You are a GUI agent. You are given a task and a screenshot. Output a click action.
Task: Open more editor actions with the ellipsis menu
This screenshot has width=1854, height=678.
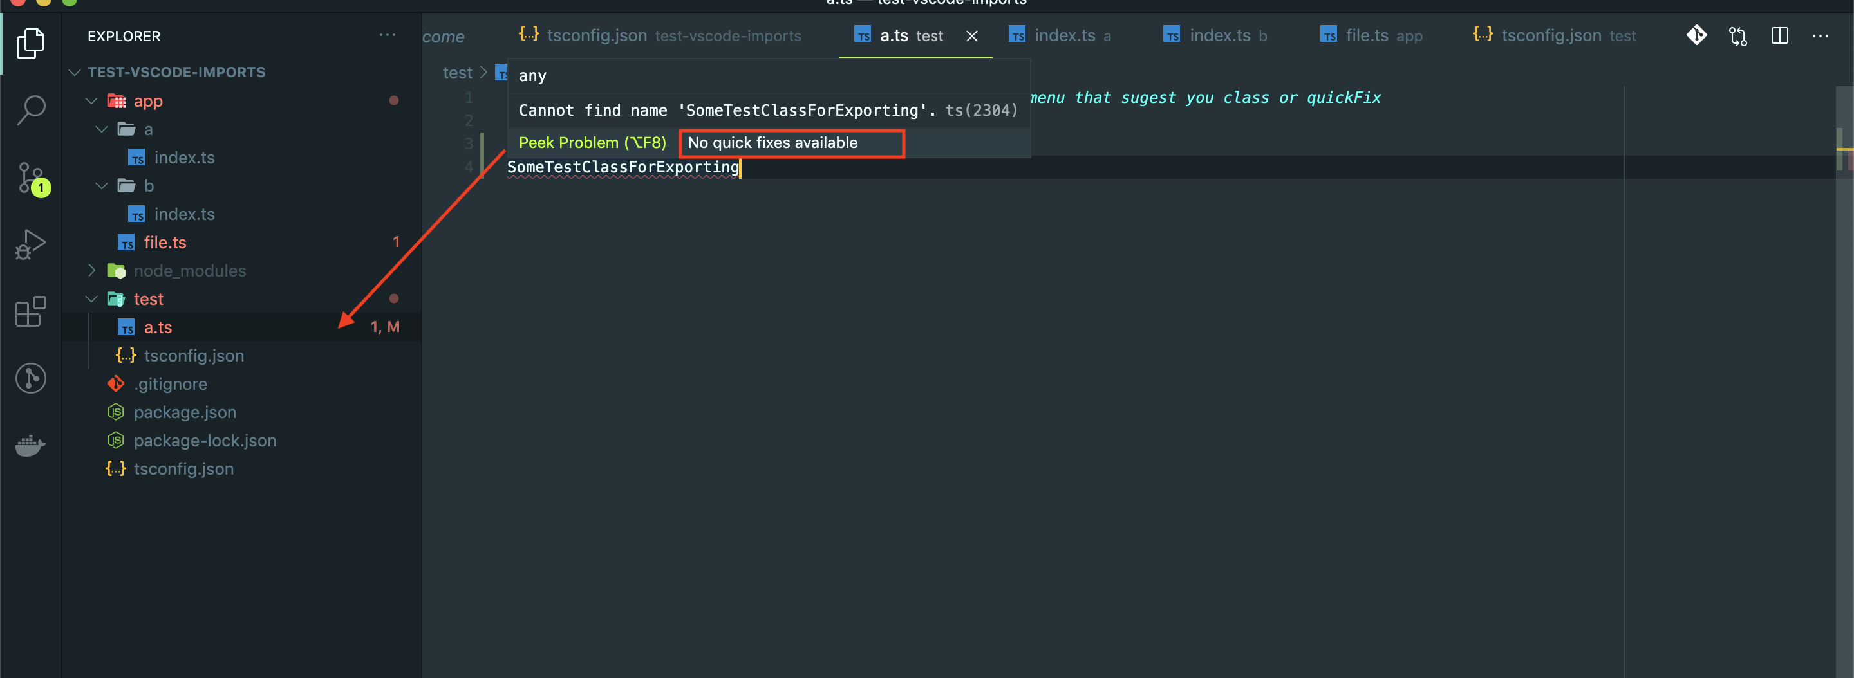[1822, 35]
